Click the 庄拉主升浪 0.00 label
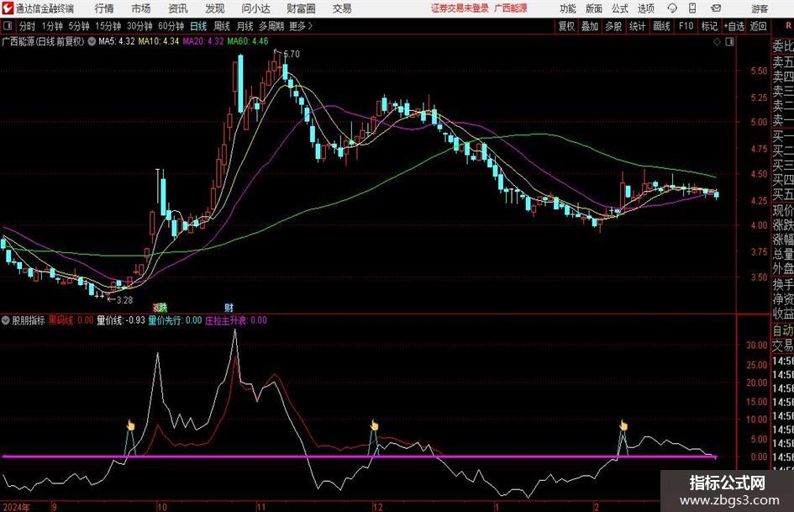 (236, 320)
